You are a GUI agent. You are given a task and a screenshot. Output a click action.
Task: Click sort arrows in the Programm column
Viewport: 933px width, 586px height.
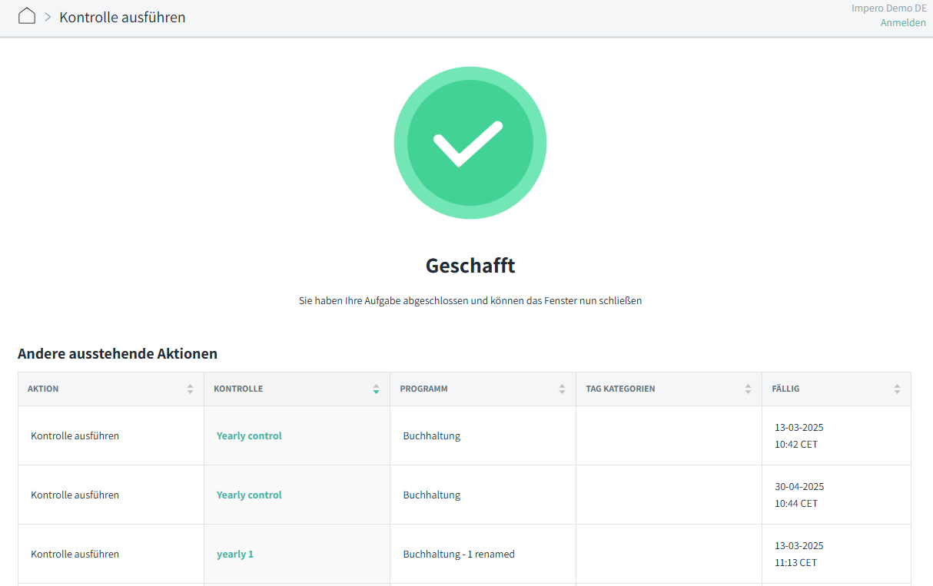coord(562,389)
